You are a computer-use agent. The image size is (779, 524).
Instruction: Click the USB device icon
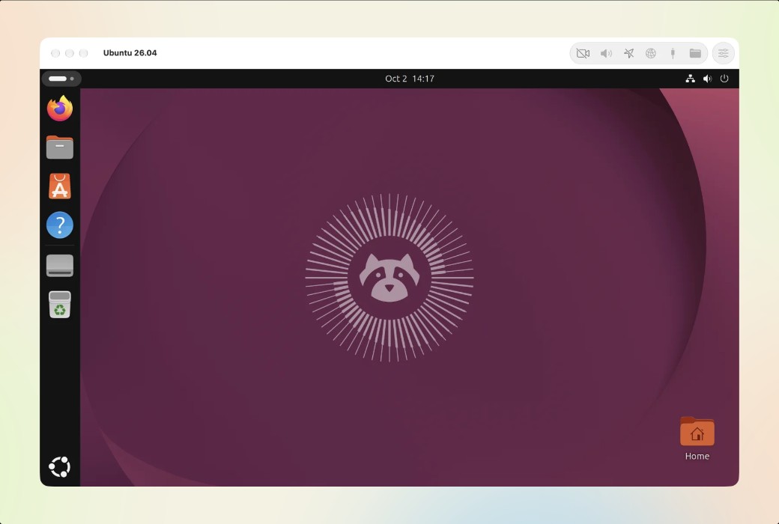[x=673, y=53]
